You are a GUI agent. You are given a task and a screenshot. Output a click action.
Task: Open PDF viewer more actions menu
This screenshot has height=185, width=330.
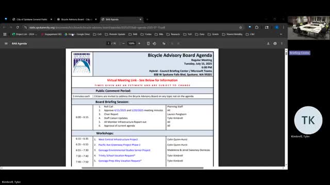pyautogui.click(x=282, y=43)
